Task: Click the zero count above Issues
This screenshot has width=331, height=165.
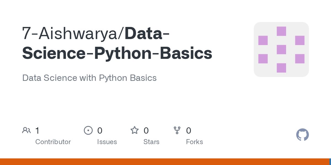Action: pos(100,130)
